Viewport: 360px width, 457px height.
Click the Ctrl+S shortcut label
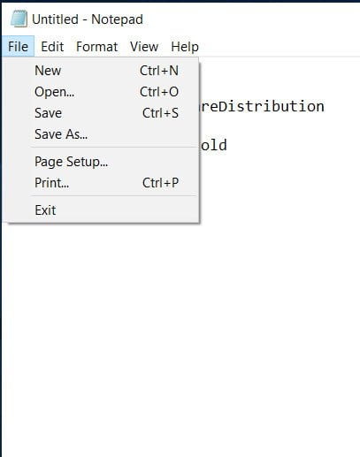coord(160,113)
